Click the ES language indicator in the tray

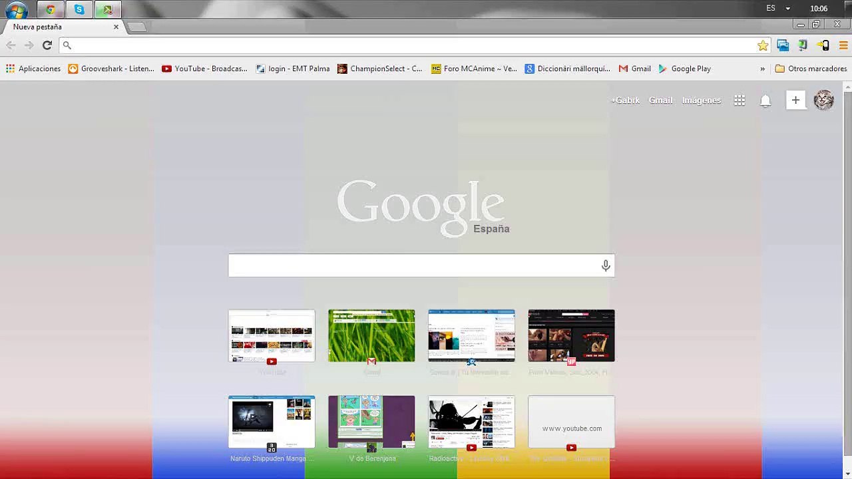click(x=771, y=9)
